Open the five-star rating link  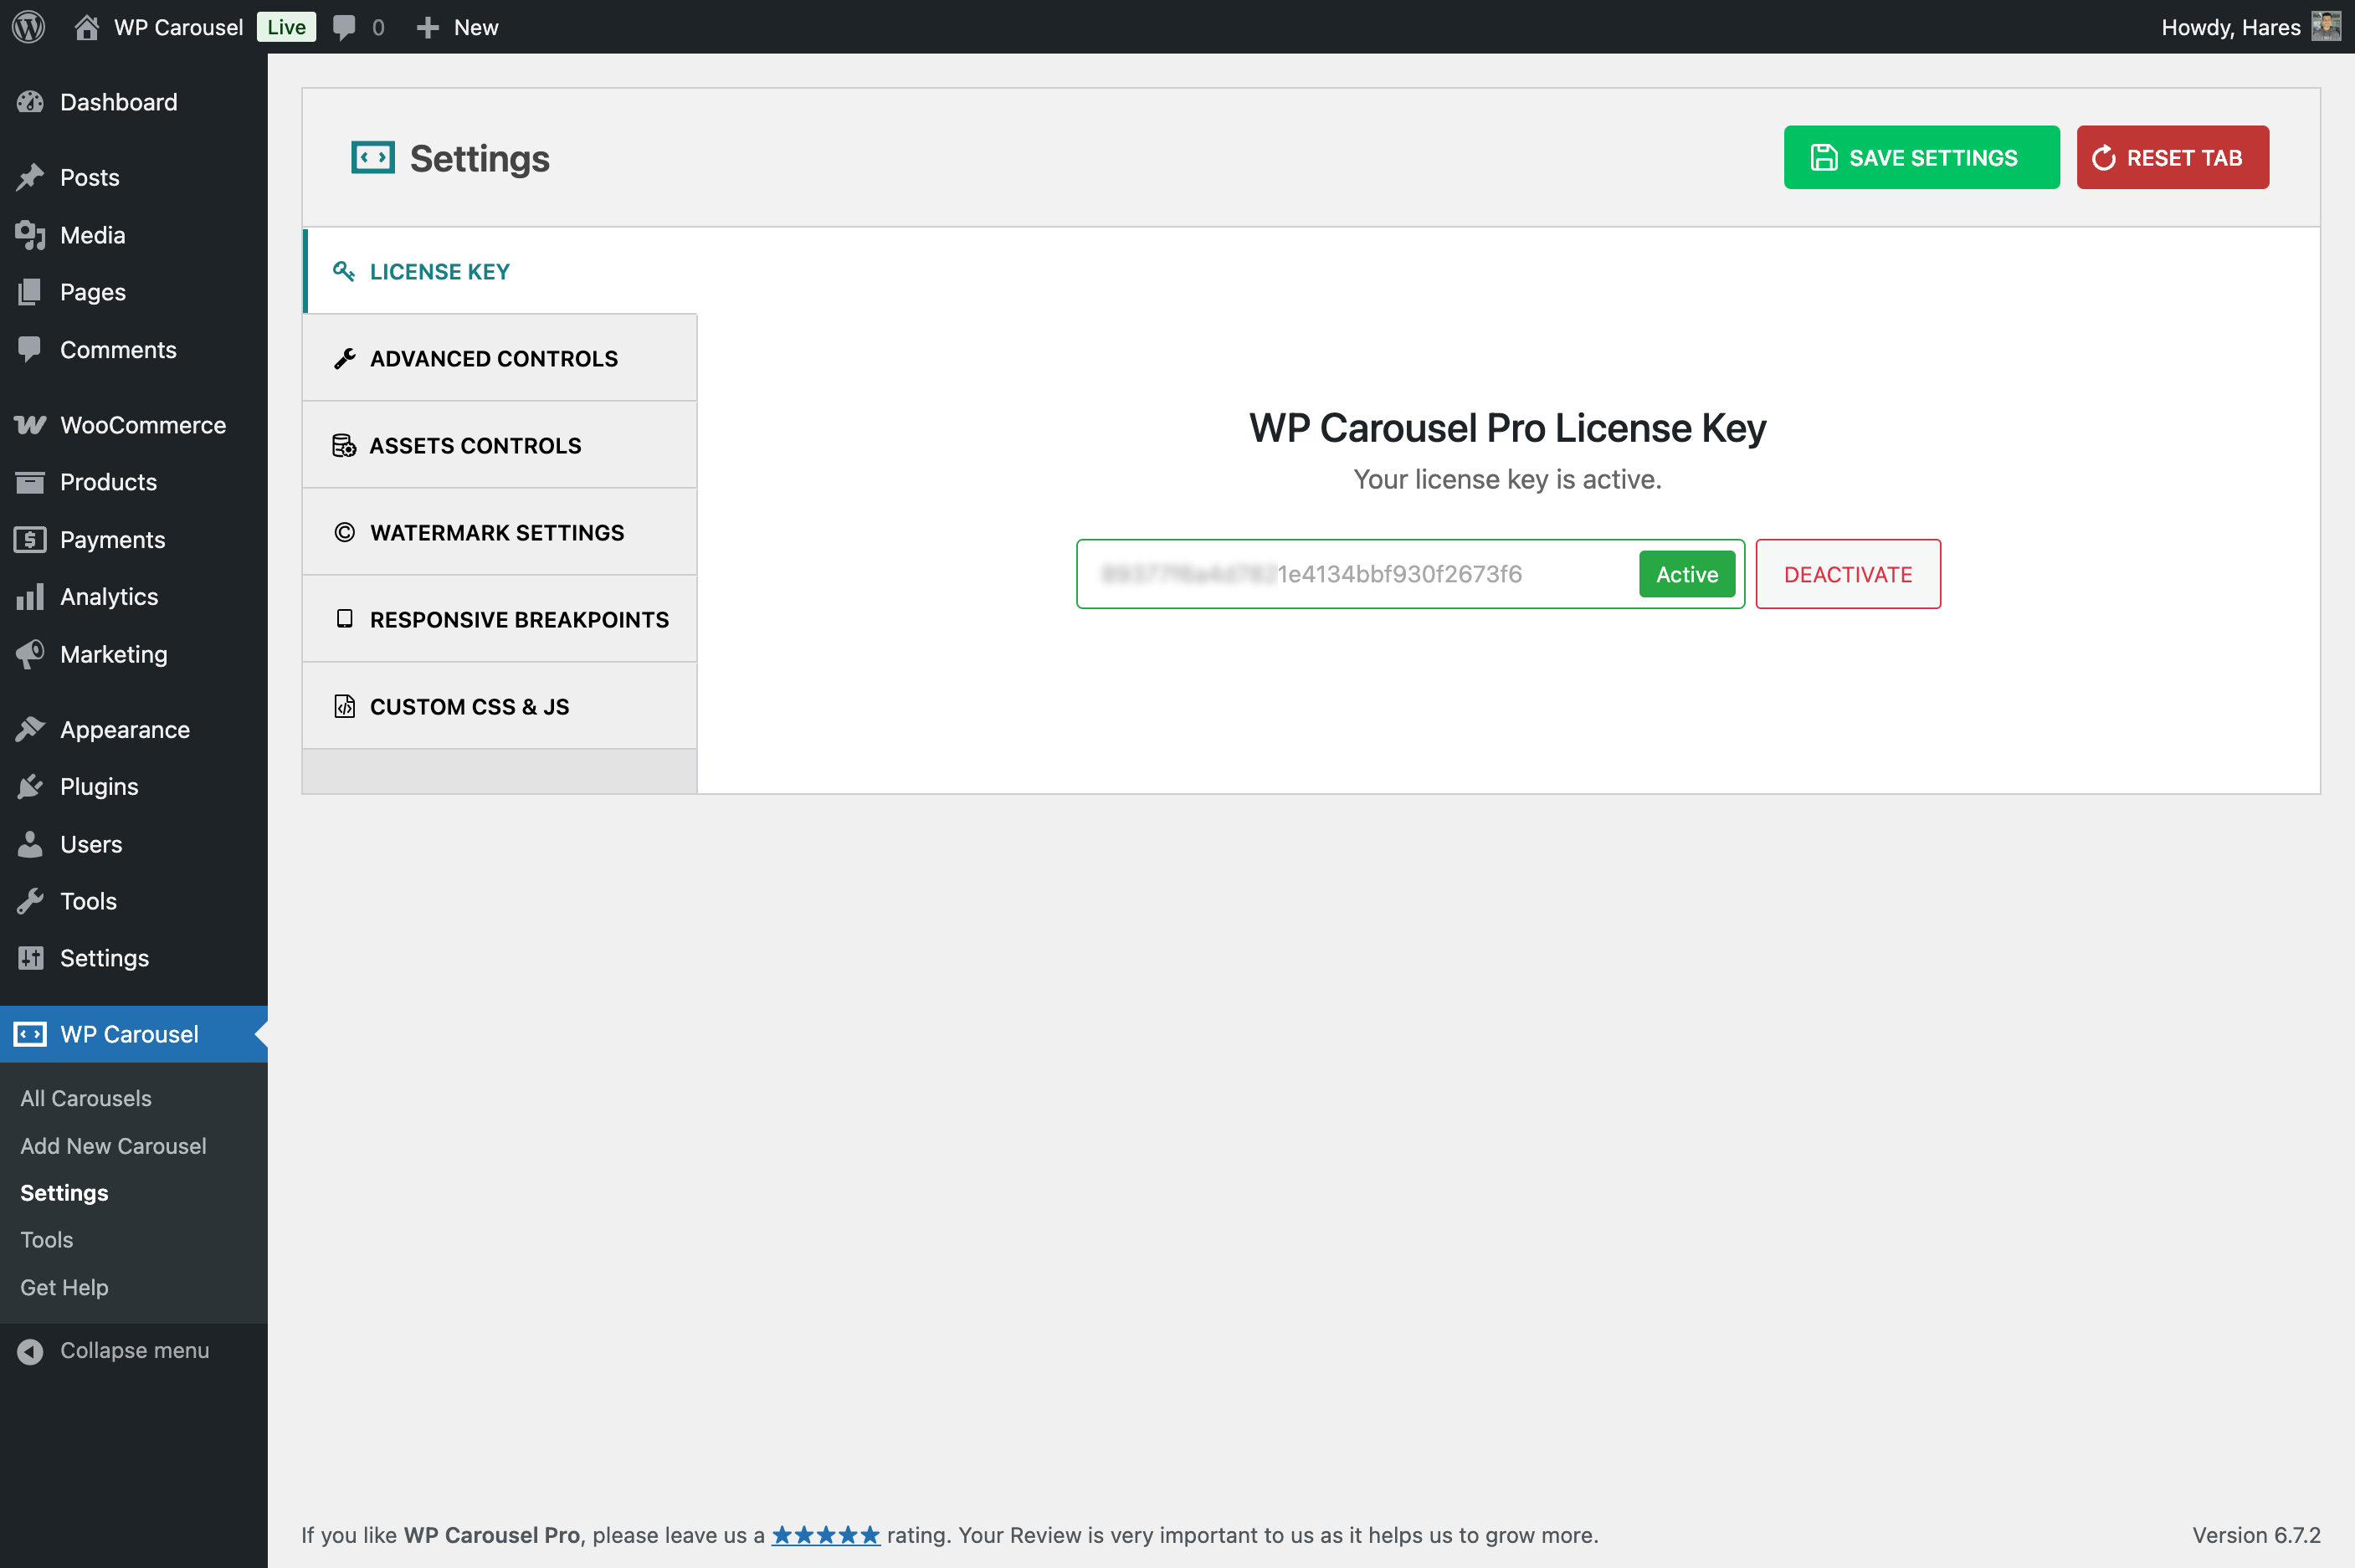826,1535
